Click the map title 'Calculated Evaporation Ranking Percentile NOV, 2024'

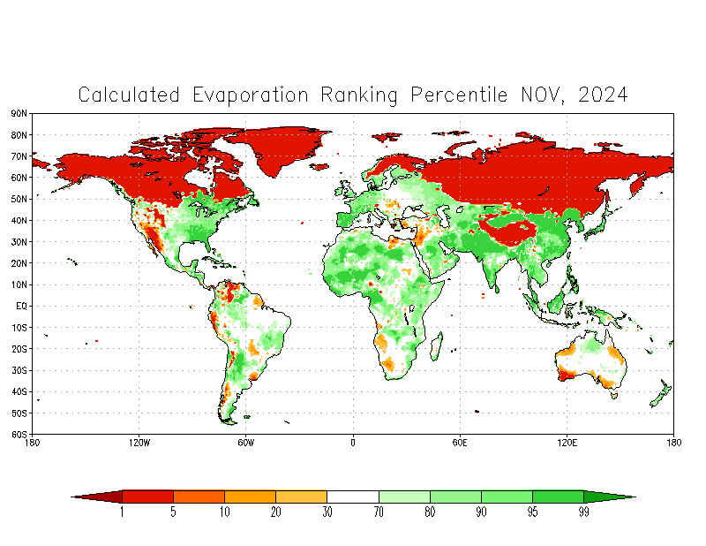[353, 95]
